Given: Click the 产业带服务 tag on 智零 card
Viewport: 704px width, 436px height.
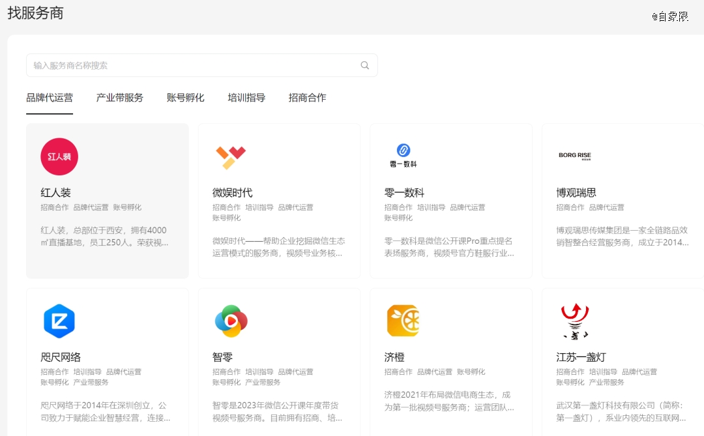Looking at the screenshot, I should [263, 383].
